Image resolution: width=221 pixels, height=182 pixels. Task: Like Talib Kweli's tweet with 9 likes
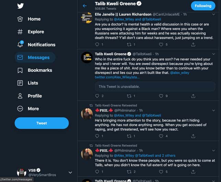click(161, 96)
